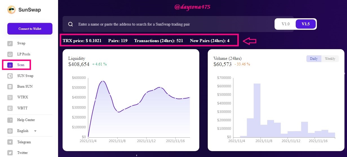
Task: Open the WBTT menu item
Action: pyautogui.click(x=22, y=108)
